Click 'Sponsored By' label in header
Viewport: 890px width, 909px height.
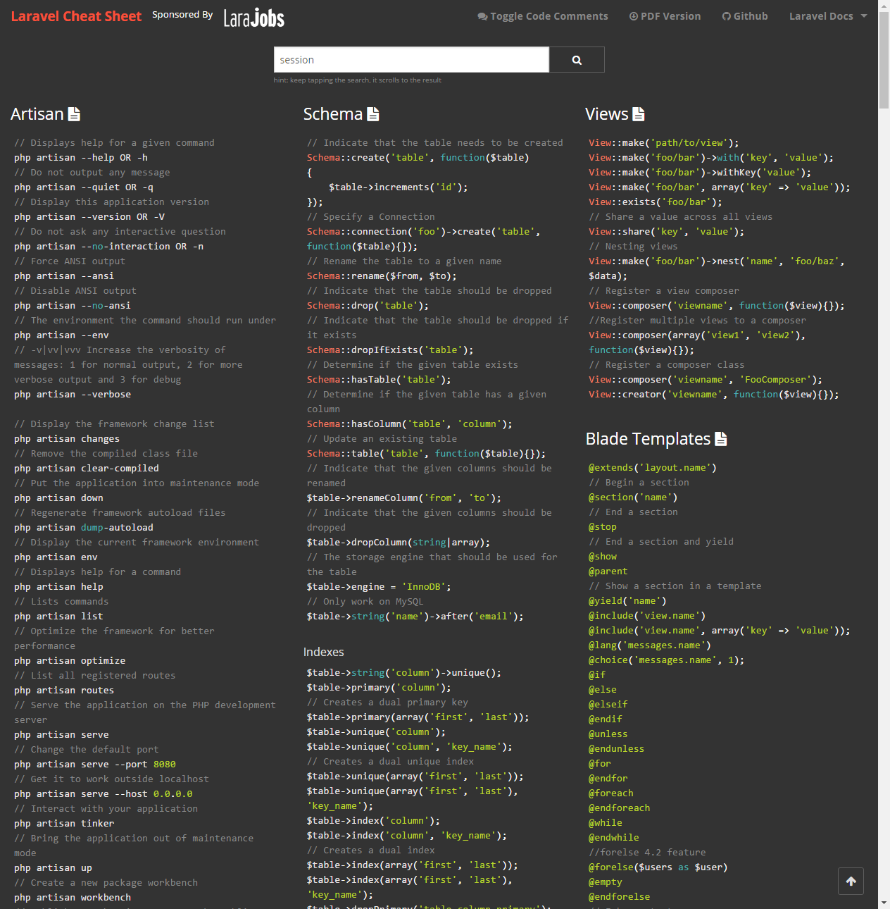pos(182,15)
